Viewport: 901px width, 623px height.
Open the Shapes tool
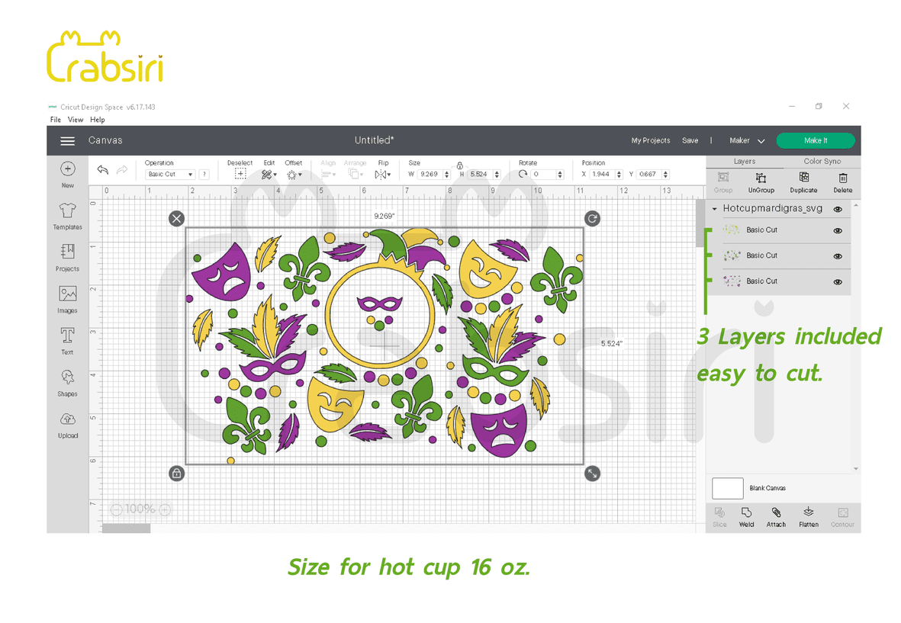click(x=67, y=378)
